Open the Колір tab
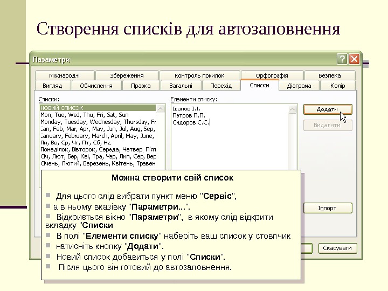 (337, 86)
